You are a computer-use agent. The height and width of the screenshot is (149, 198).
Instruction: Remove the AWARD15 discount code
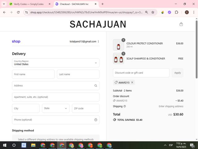[x=132, y=83]
